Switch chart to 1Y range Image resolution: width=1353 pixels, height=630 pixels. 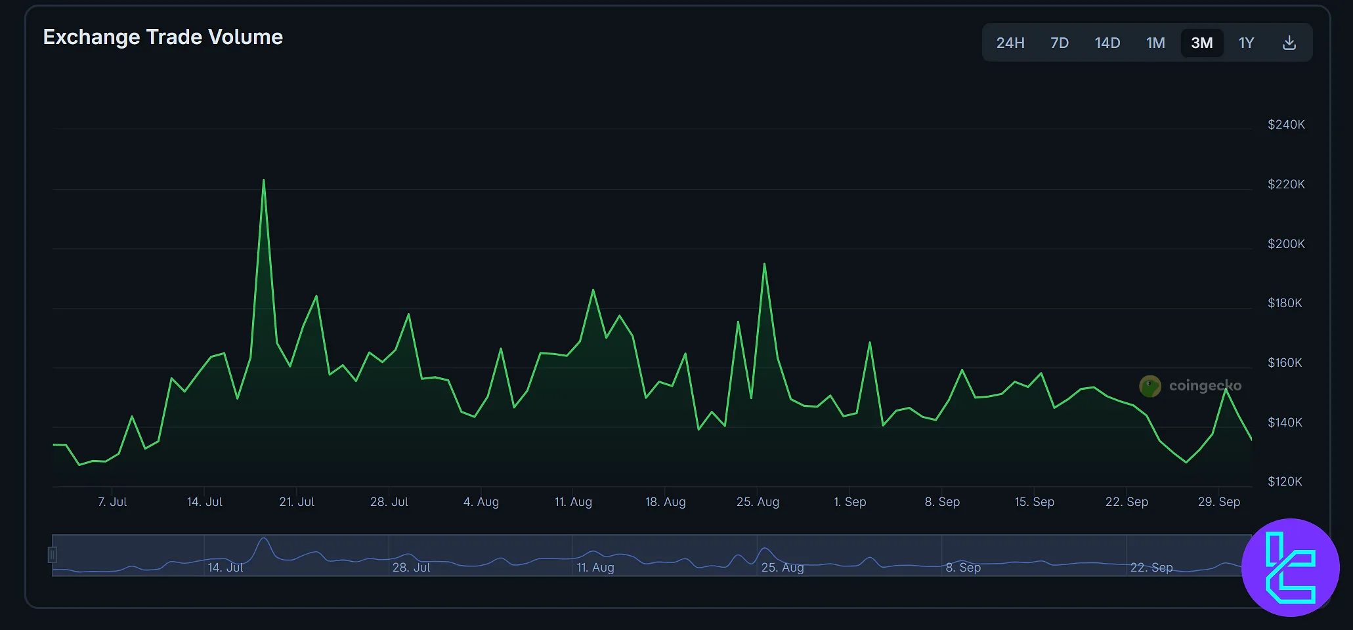(1246, 43)
